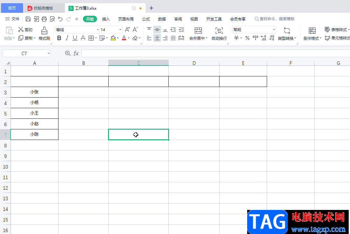Click the Cut scissors icon

click(21, 30)
